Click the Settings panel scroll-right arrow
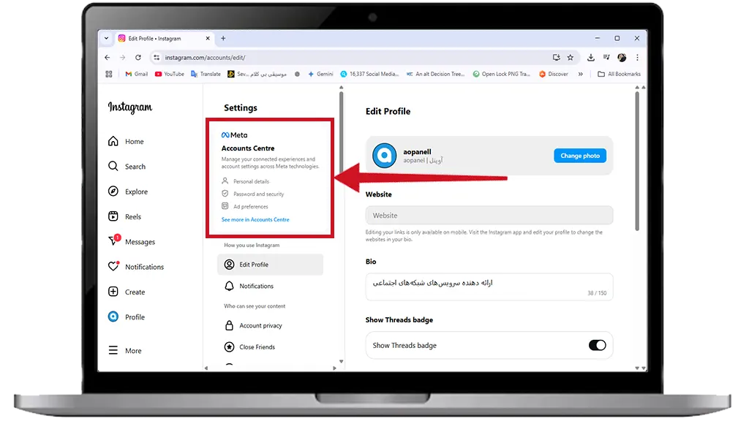 tap(334, 368)
